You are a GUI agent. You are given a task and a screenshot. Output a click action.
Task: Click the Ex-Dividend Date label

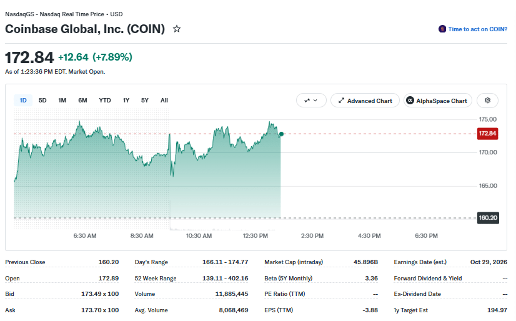point(417,294)
